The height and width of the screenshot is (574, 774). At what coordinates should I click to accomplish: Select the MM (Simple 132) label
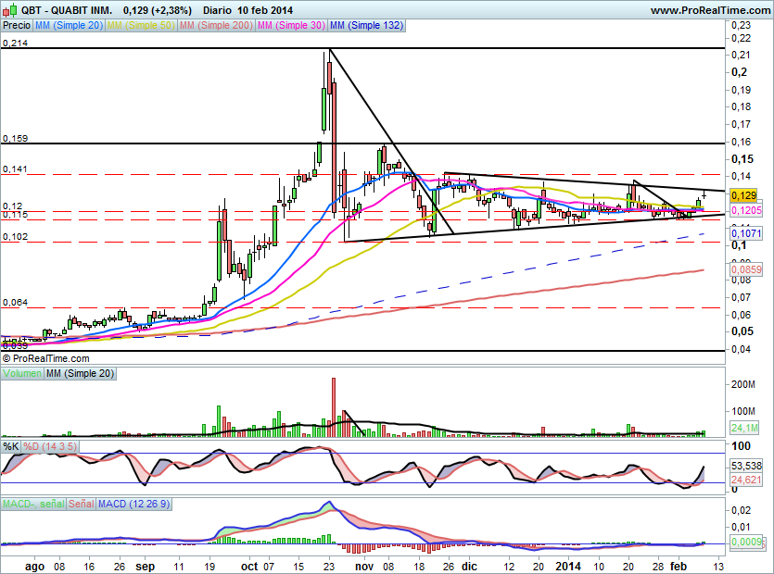(366, 25)
